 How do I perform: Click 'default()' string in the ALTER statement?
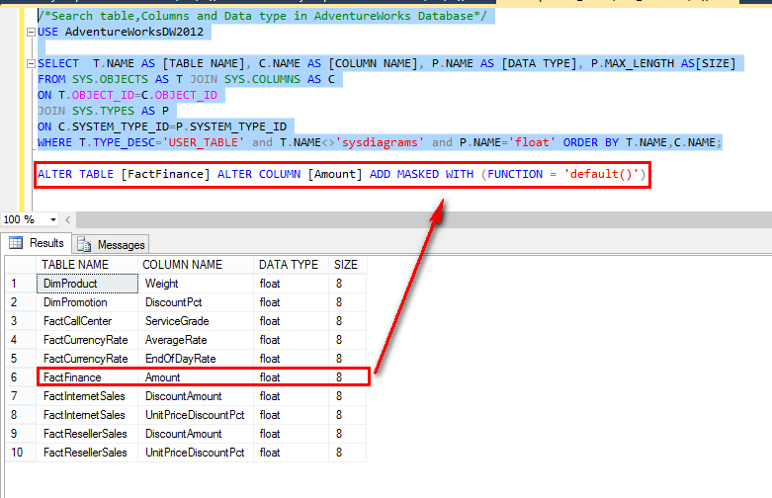pos(601,174)
